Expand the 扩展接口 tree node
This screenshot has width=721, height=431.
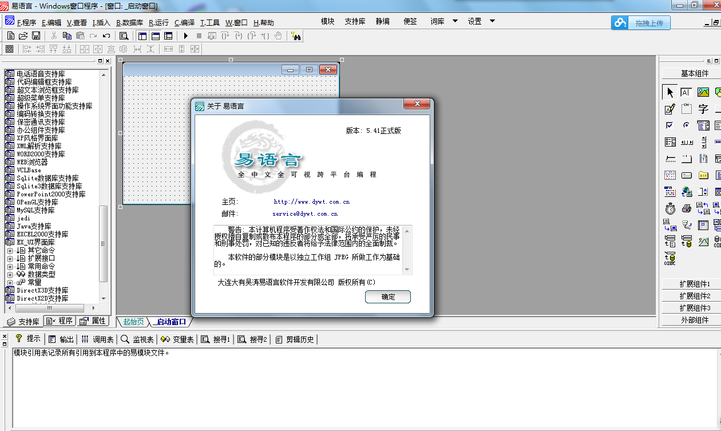click(x=10, y=258)
